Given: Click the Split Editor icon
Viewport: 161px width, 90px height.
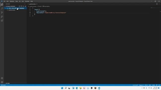Looking at the screenshot, I should coord(157,4).
